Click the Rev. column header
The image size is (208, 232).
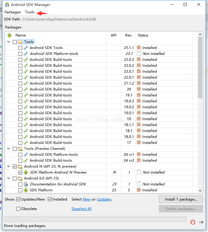(x=129, y=35)
